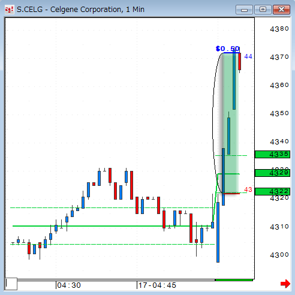Click the green shaded profit zone
The width and height of the screenshot is (295, 295).
pyautogui.click(x=230, y=123)
